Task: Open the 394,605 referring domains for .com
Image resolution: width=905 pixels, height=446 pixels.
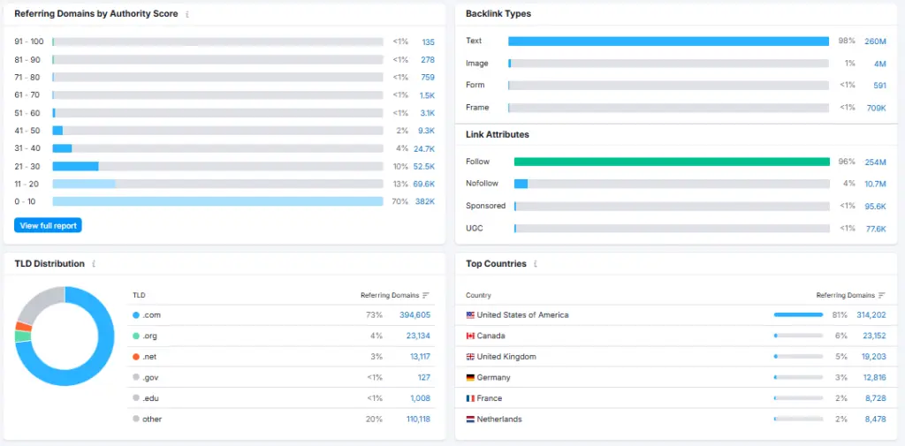Action: click(x=414, y=315)
